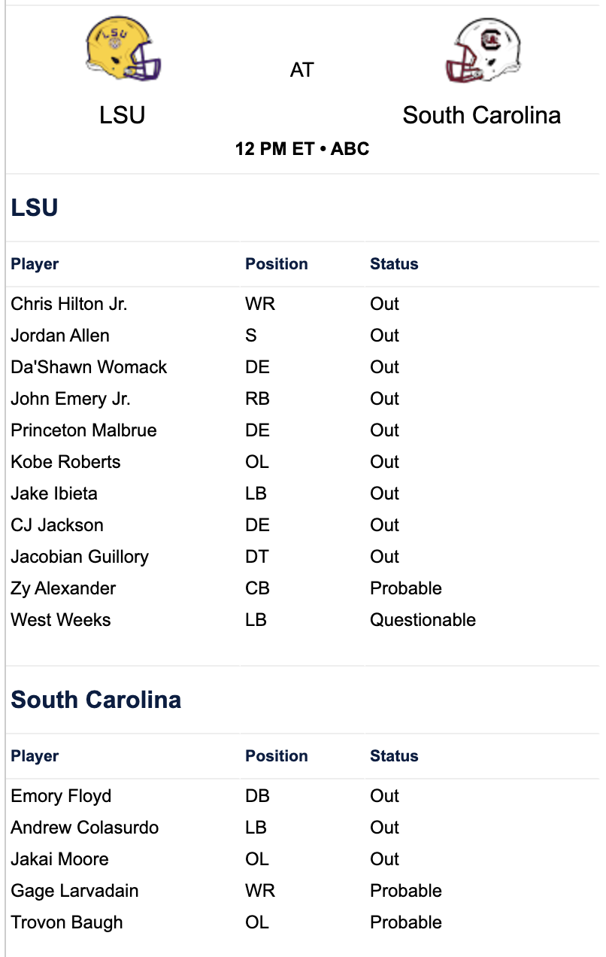Click the South Carolina section heading
Image resolution: width=606 pixels, height=957 pixels.
[96, 700]
